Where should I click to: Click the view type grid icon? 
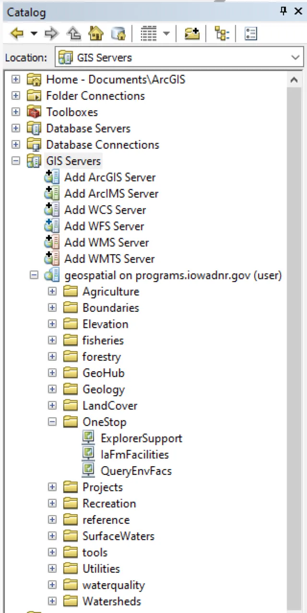click(x=149, y=34)
